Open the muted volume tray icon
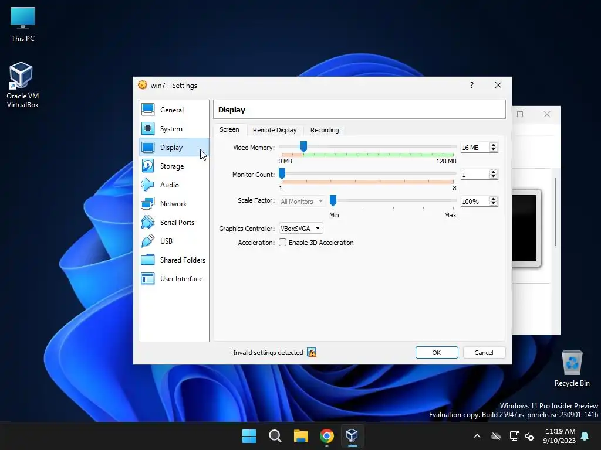The width and height of the screenshot is (601, 450). point(529,436)
